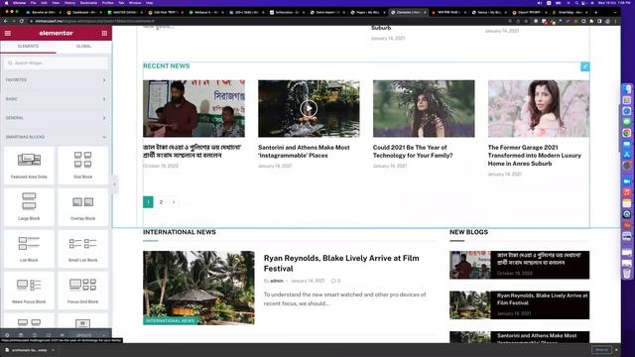Select the Small List Block widget
Image resolution: width=635 pixels, height=357 pixels.
[83, 249]
